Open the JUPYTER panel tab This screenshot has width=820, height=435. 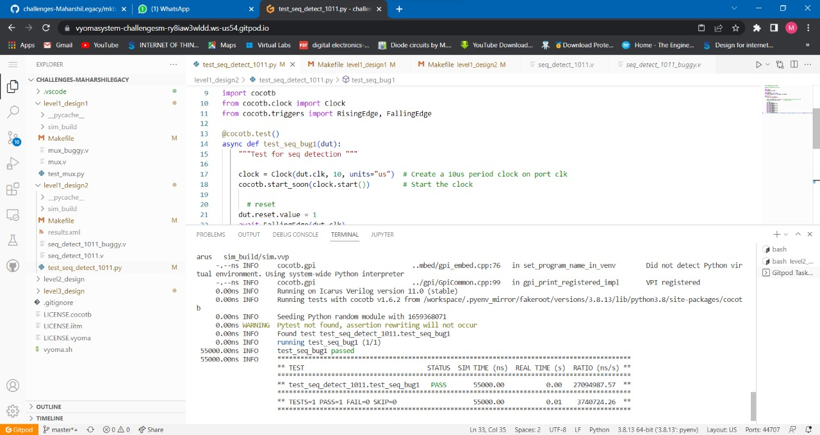[x=382, y=235]
